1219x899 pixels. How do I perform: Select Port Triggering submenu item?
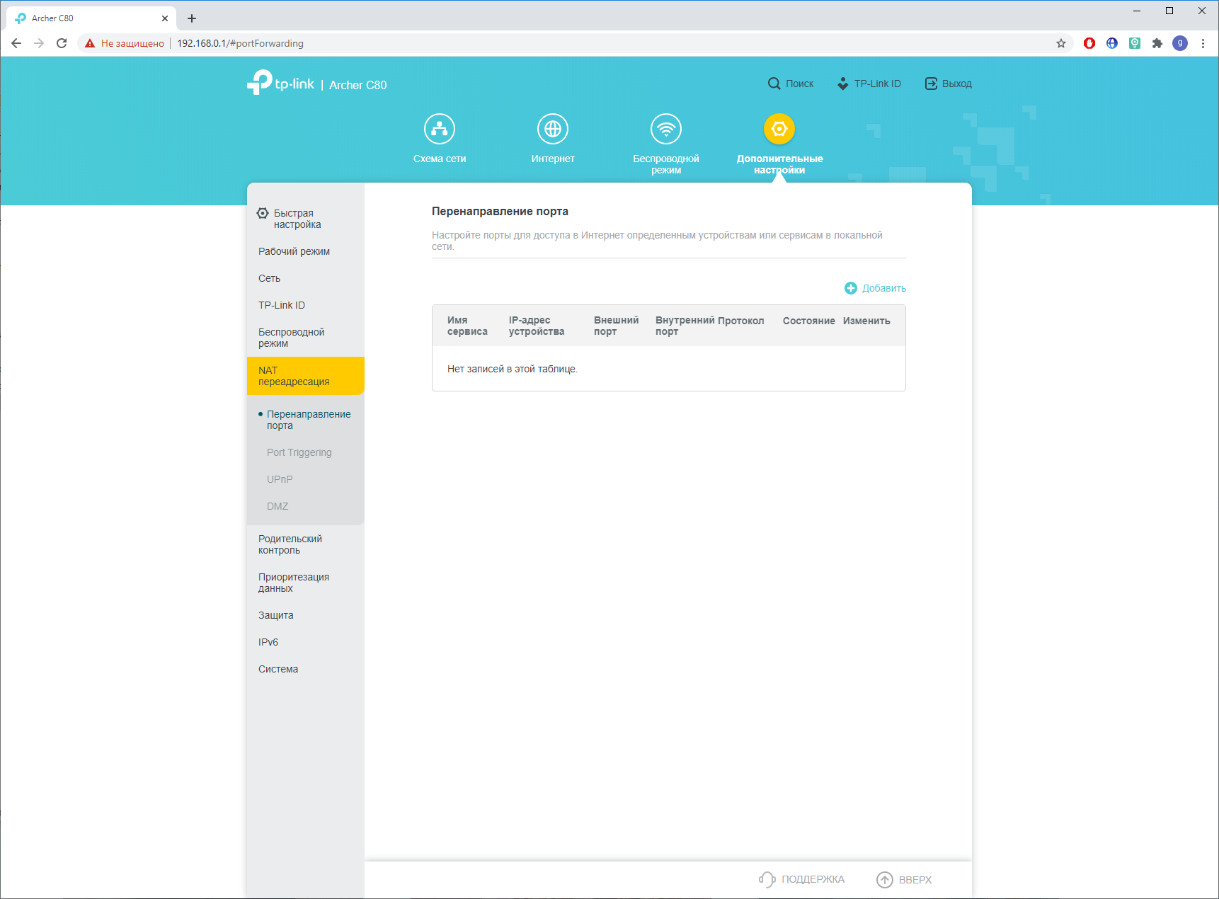pyautogui.click(x=299, y=452)
